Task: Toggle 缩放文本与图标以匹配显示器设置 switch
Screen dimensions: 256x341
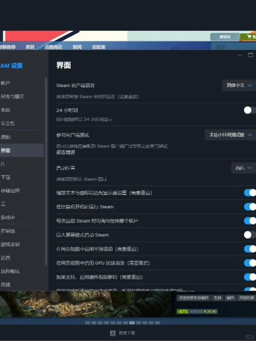Action: coord(250,192)
